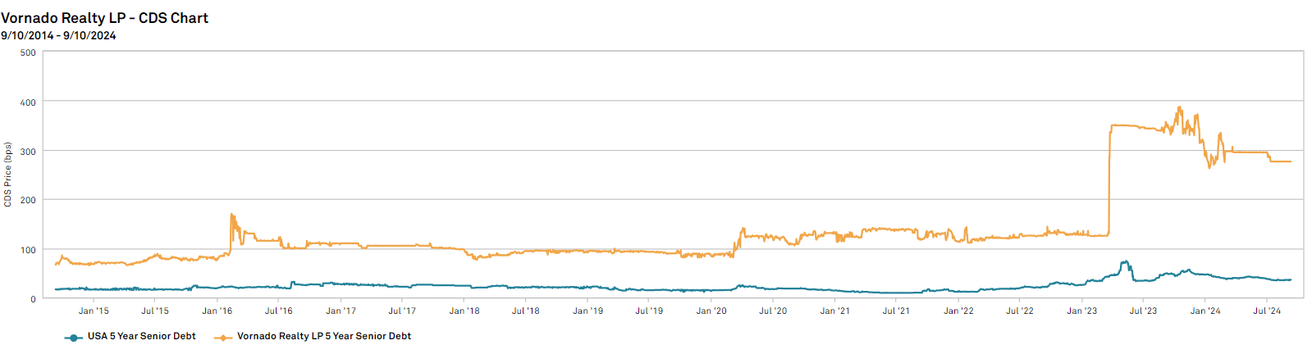This screenshot has height=345, width=1312.
Task: Click the 500 y-axis value label
Action: tap(28, 52)
